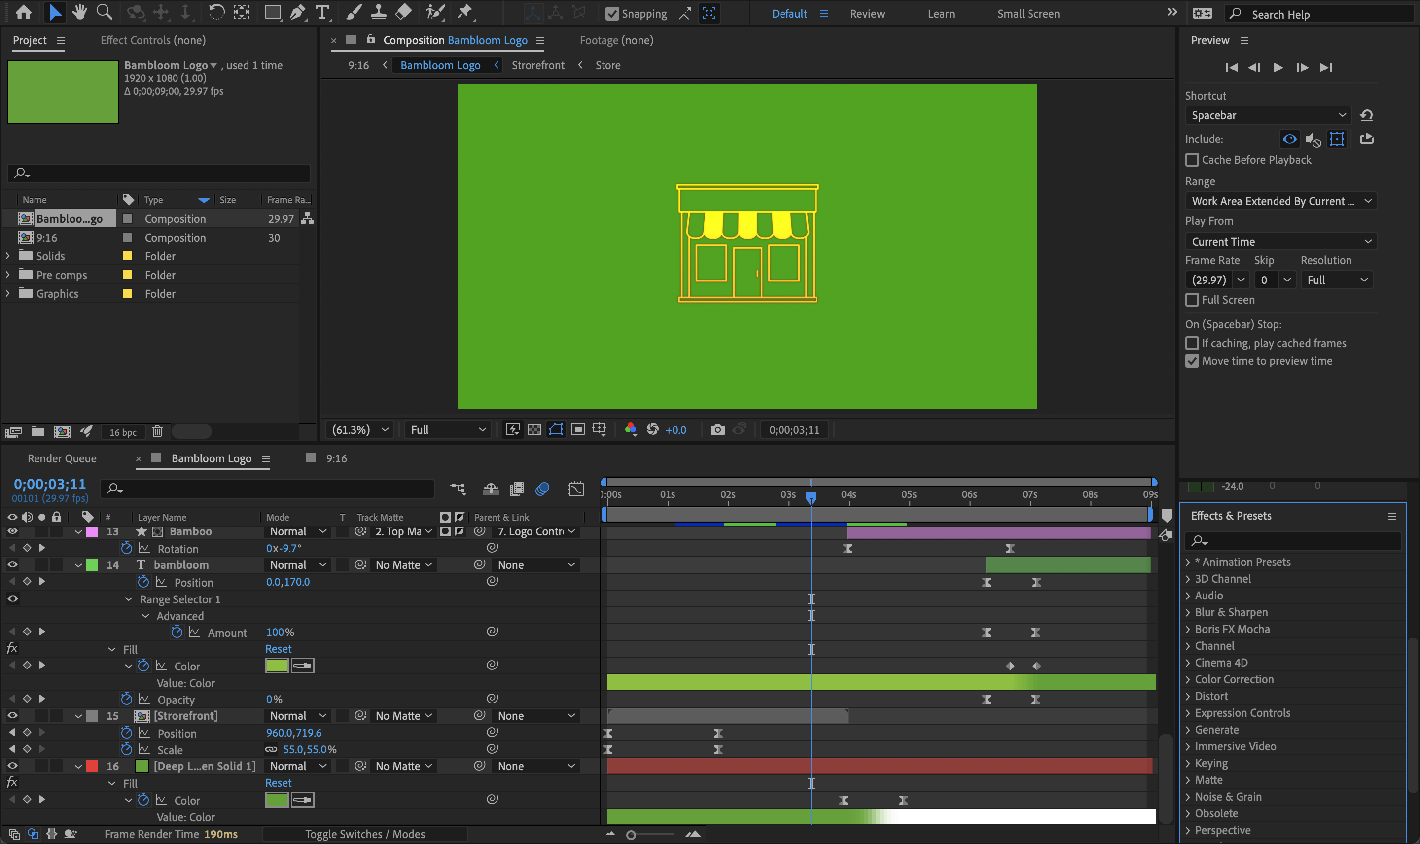Image resolution: width=1420 pixels, height=844 pixels.
Task: Hide the bambloom text layer
Action: pos(12,565)
